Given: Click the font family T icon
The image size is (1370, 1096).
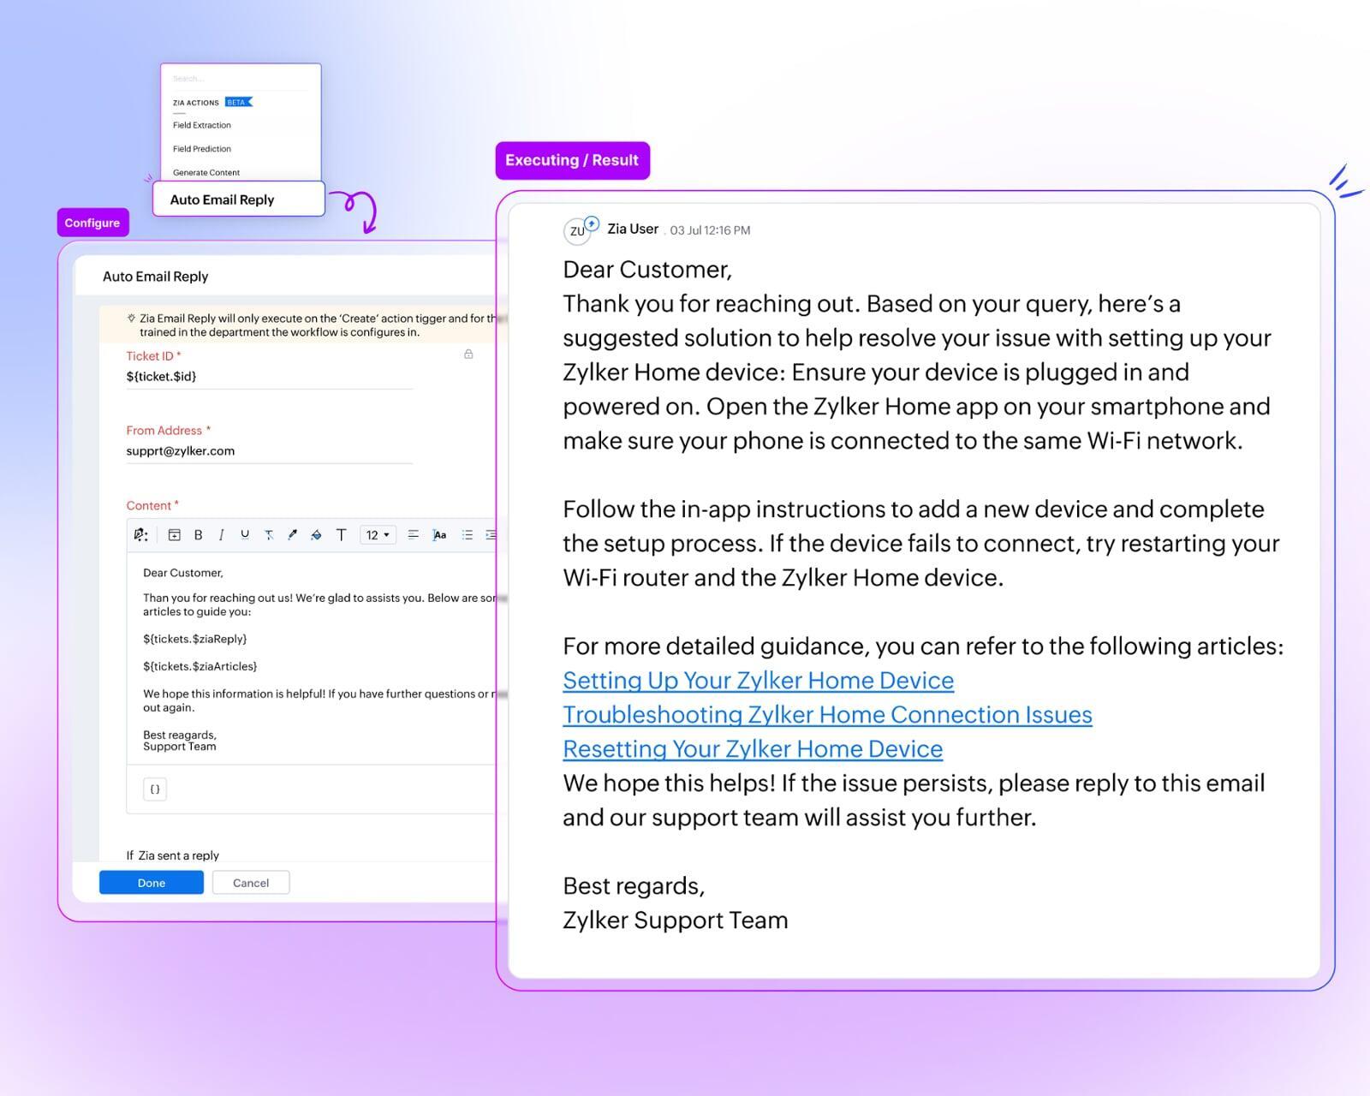Looking at the screenshot, I should pos(341,535).
